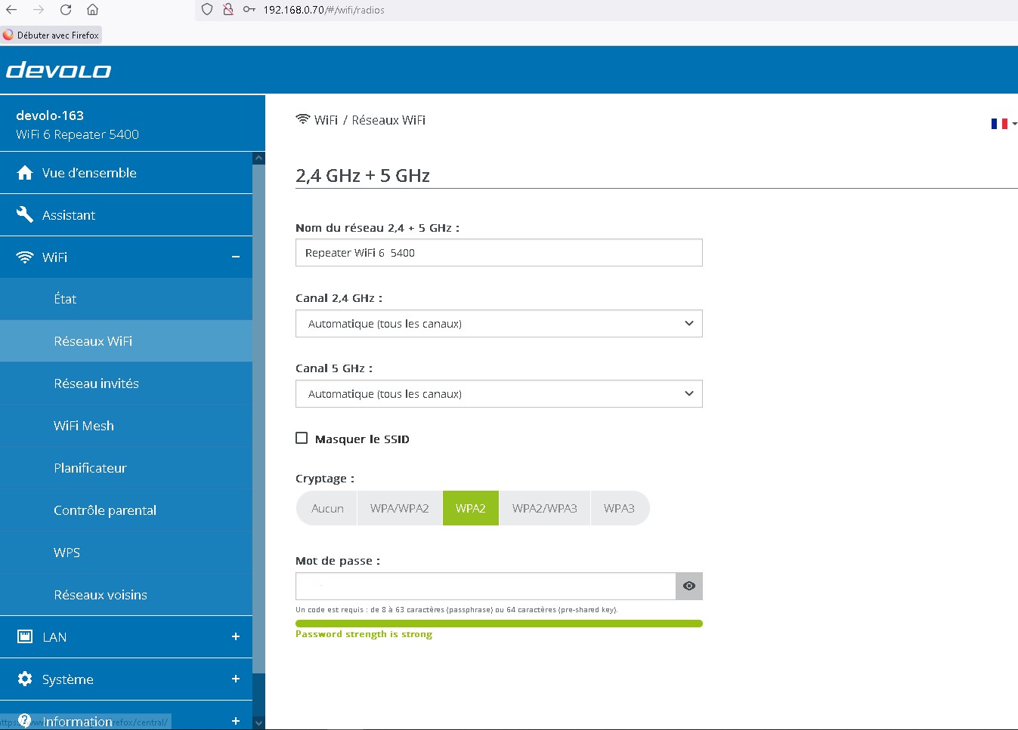Click the key saved-password icon in address bar

249,10
